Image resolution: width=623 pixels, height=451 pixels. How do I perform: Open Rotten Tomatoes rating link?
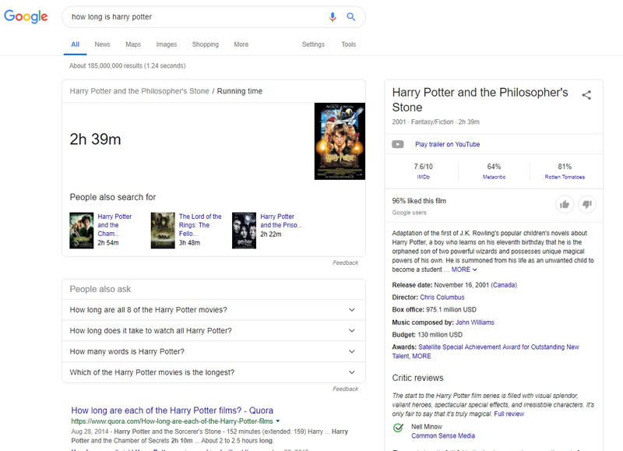(x=565, y=177)
